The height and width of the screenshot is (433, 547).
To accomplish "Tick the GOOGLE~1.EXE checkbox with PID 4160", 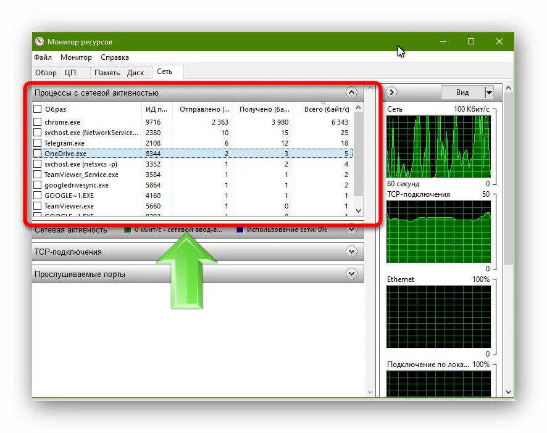I will 37,196.
